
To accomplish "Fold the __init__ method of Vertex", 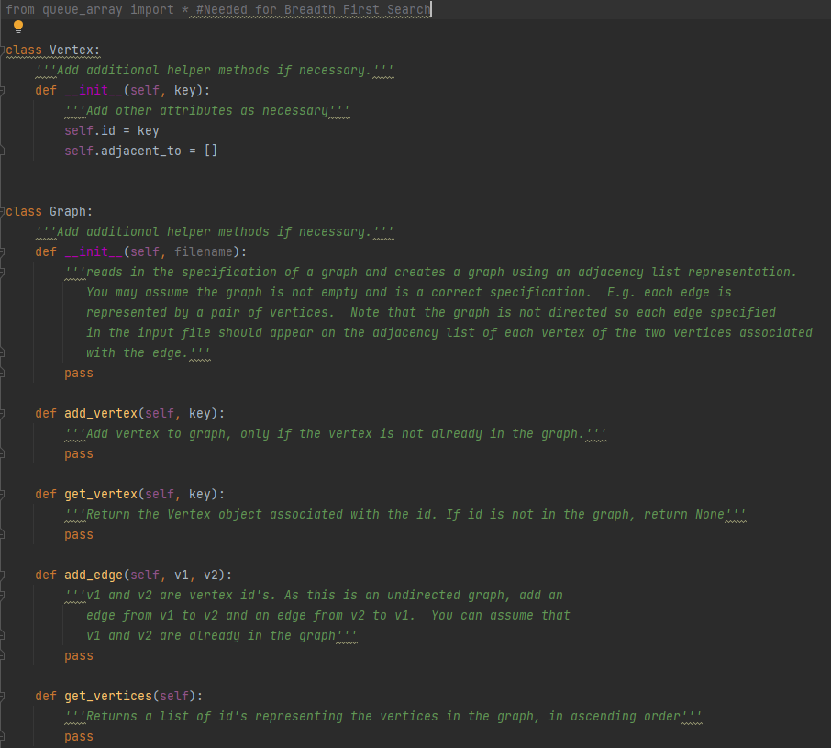I will pos(4,90).
